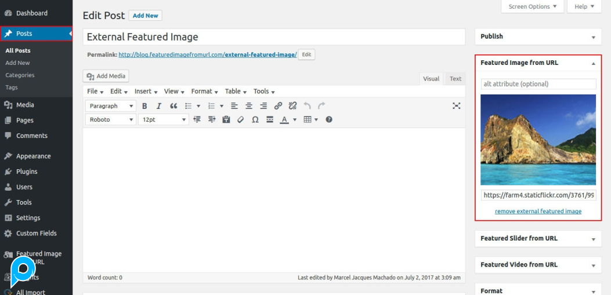Switch to the Text editor tab
This screenshot has width=611, height=295.
click(x=455, y=79)
